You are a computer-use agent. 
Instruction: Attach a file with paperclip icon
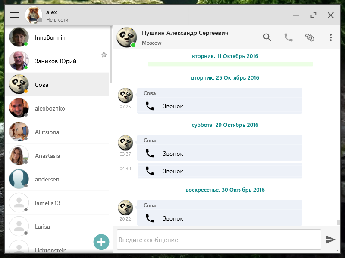(x=310, y=37)
